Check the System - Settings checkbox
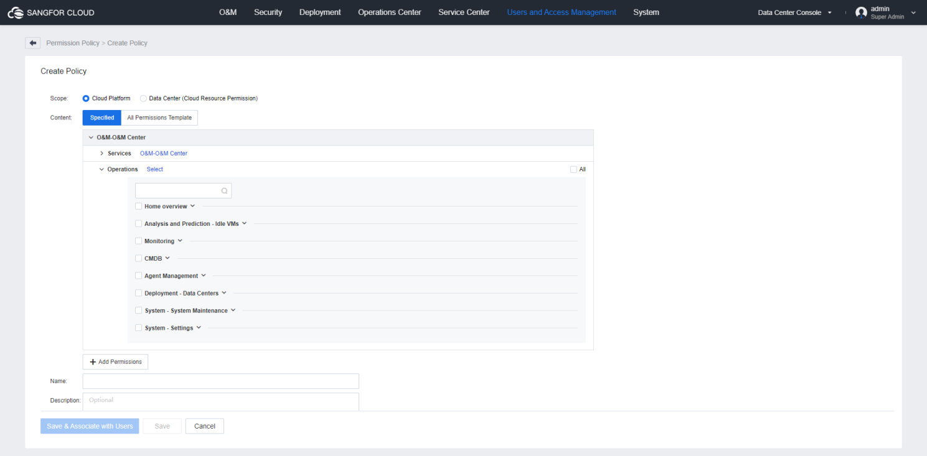 139,328
